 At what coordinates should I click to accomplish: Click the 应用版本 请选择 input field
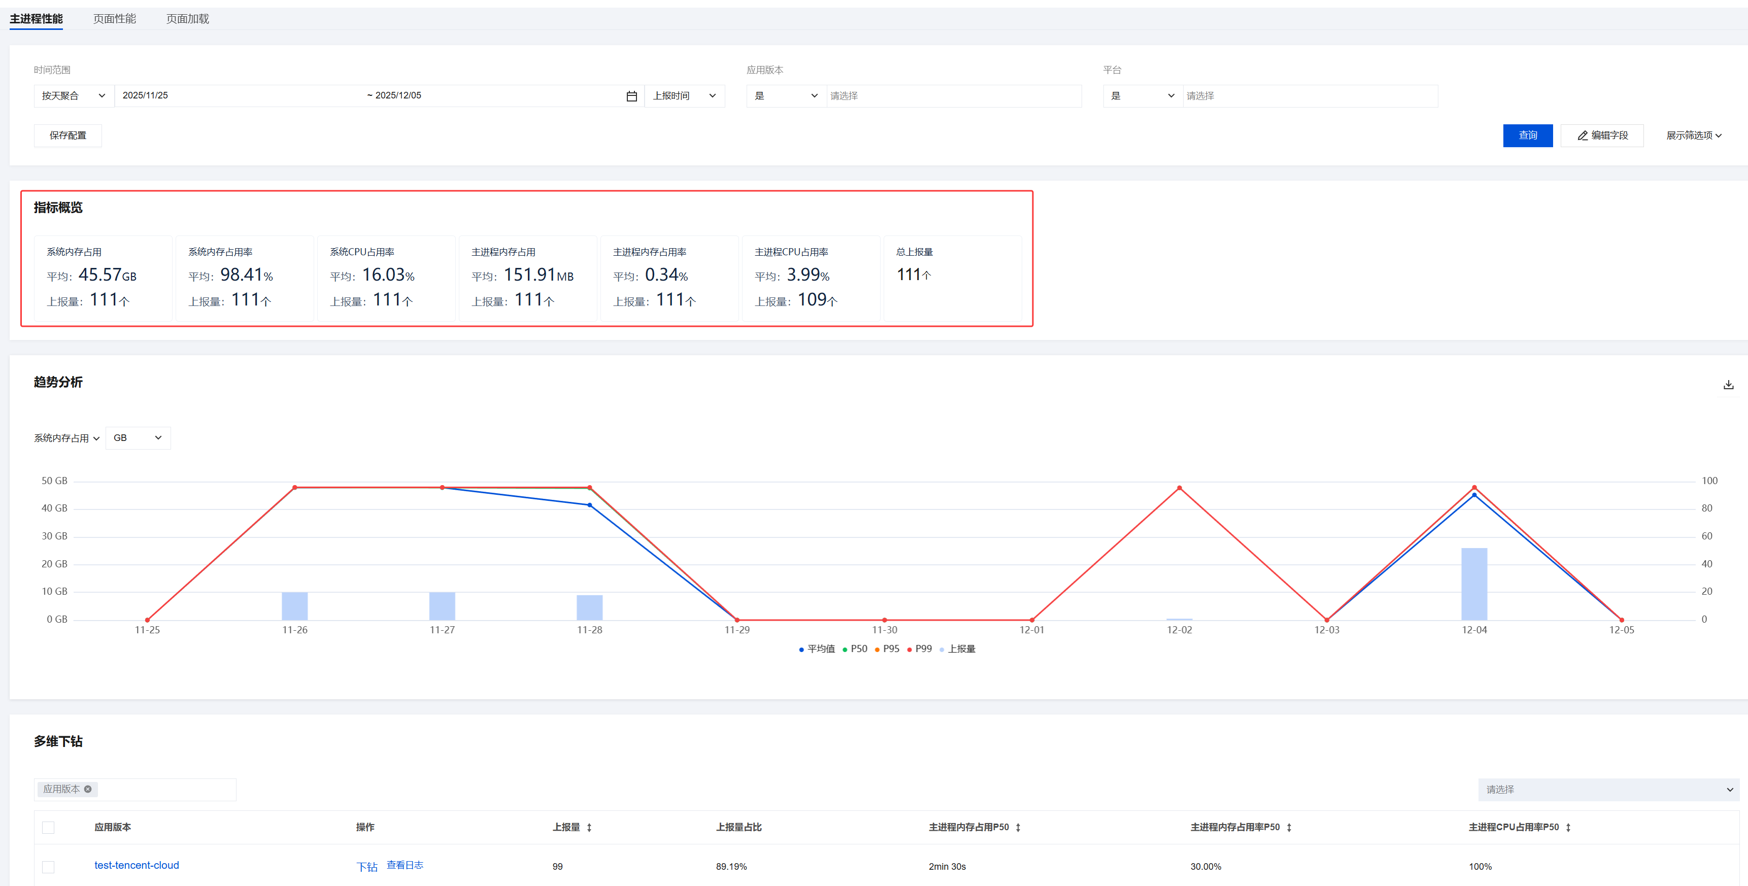[x=952, y=96]
